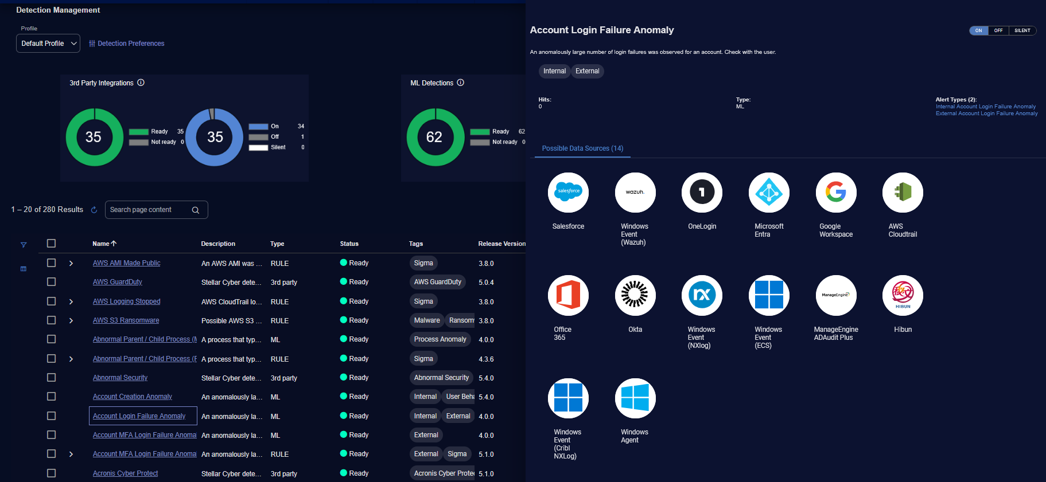Set the detection to ON
Viewport: 1046px width, 482px height.
coord(979,30)
